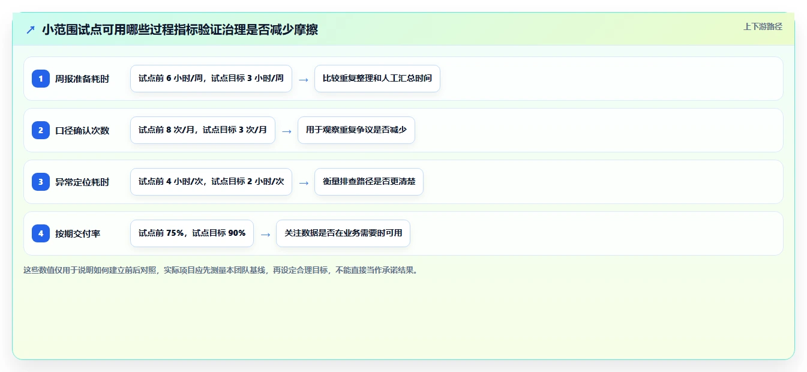Click the 试点前 8 次/月 chip

click(203, 130)
